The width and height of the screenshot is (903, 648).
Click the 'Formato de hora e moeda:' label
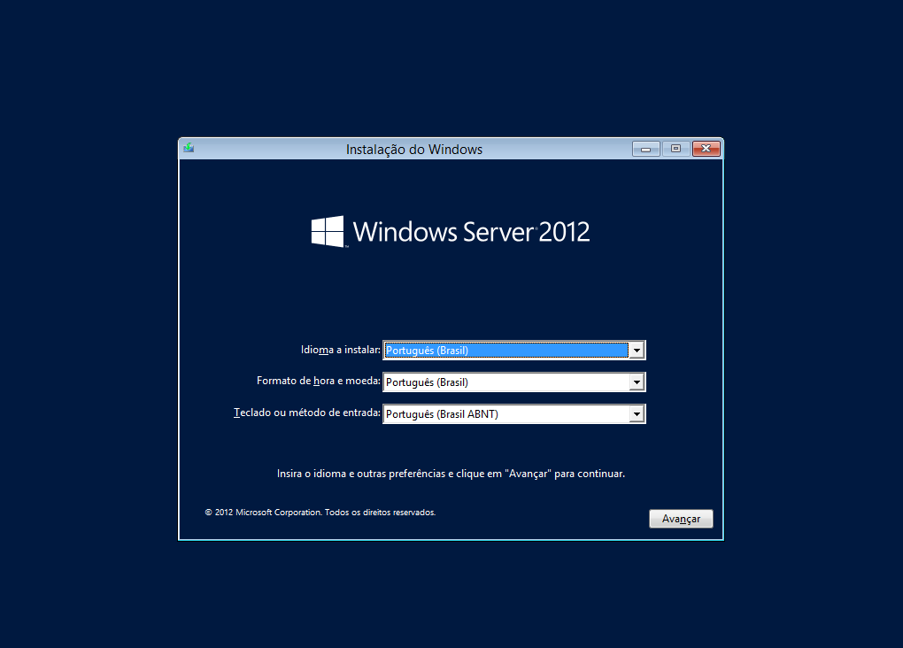319,381
